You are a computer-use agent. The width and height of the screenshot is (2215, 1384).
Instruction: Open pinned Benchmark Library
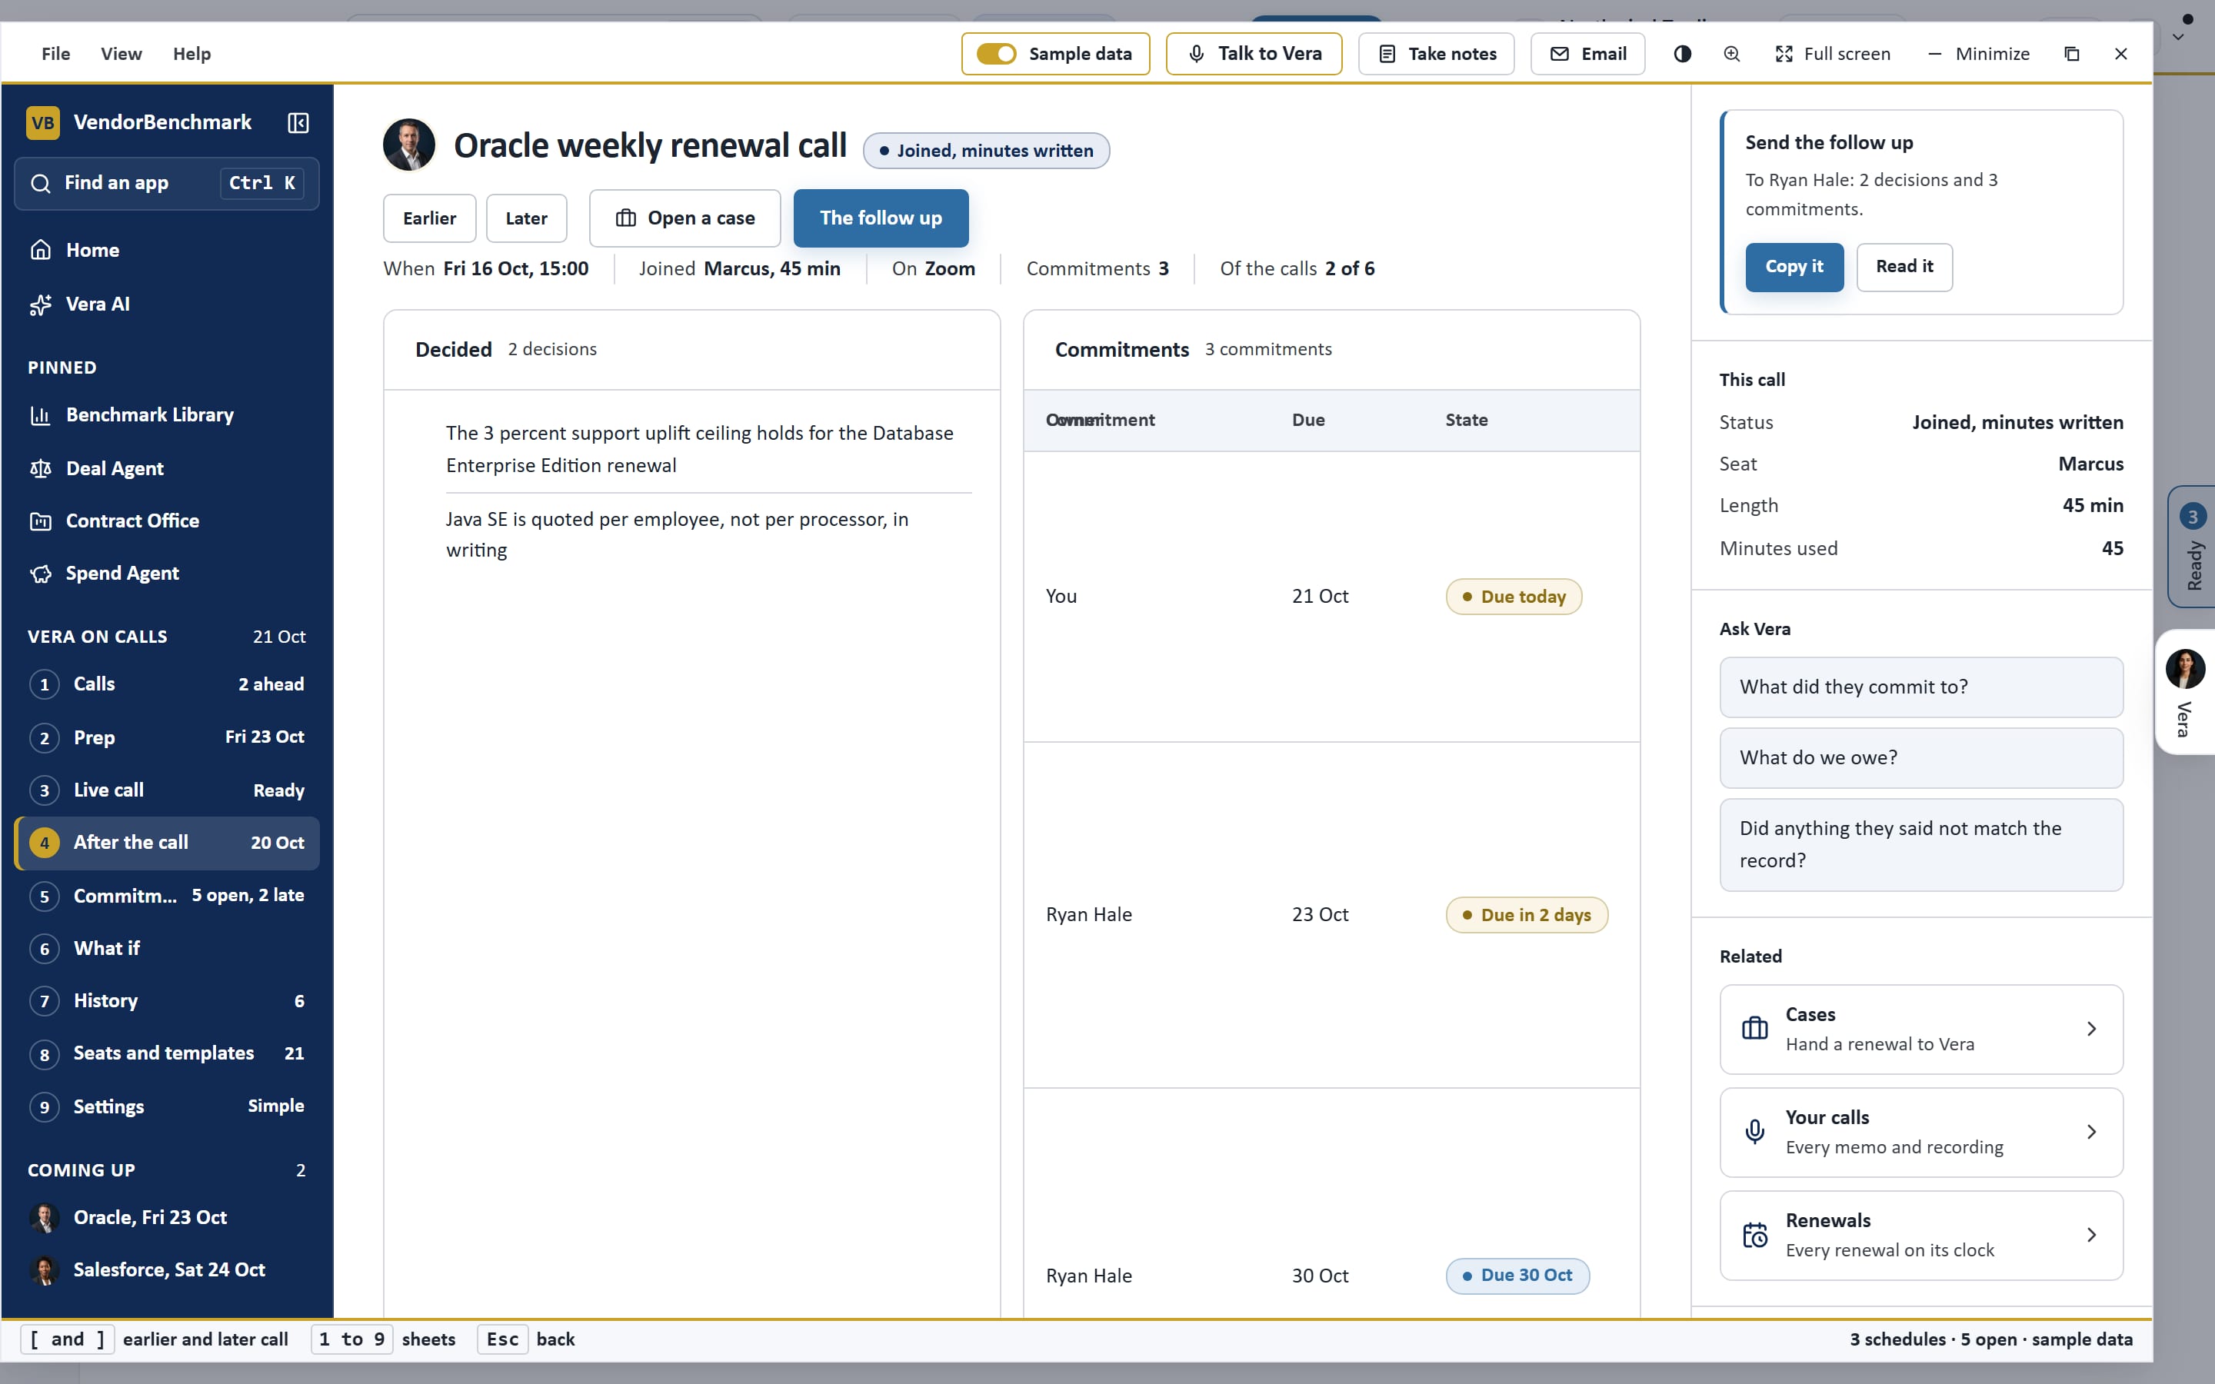[167, 414]
